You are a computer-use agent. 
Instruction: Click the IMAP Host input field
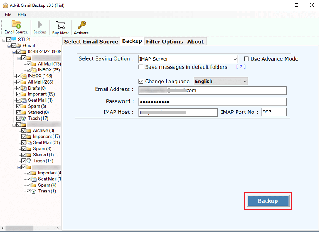[178, 113]
